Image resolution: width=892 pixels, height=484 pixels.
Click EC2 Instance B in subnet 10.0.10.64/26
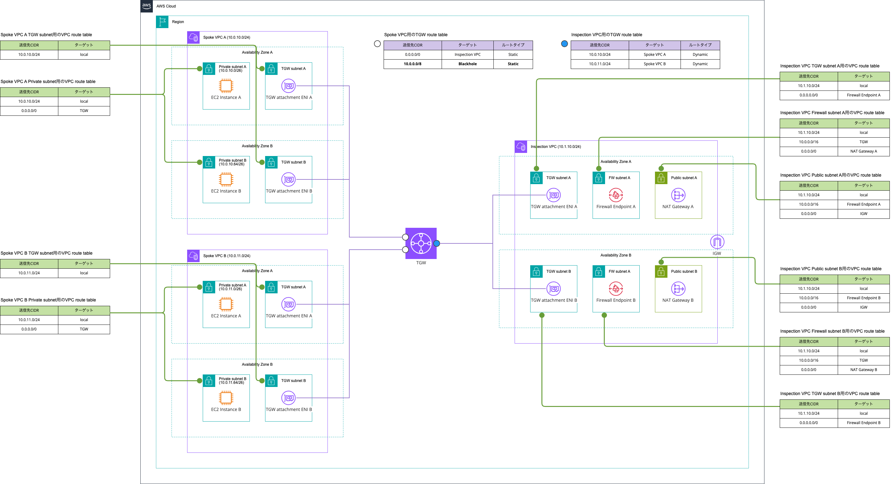pyautogui.click(x=226, y=179)
